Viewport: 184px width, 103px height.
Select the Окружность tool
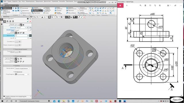pos(24,11)
